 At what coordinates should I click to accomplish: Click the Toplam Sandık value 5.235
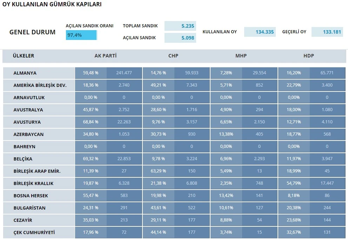pos(180,26)
